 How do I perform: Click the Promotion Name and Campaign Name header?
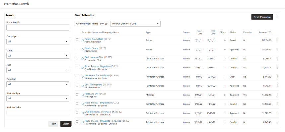click(x=100, y=32)
